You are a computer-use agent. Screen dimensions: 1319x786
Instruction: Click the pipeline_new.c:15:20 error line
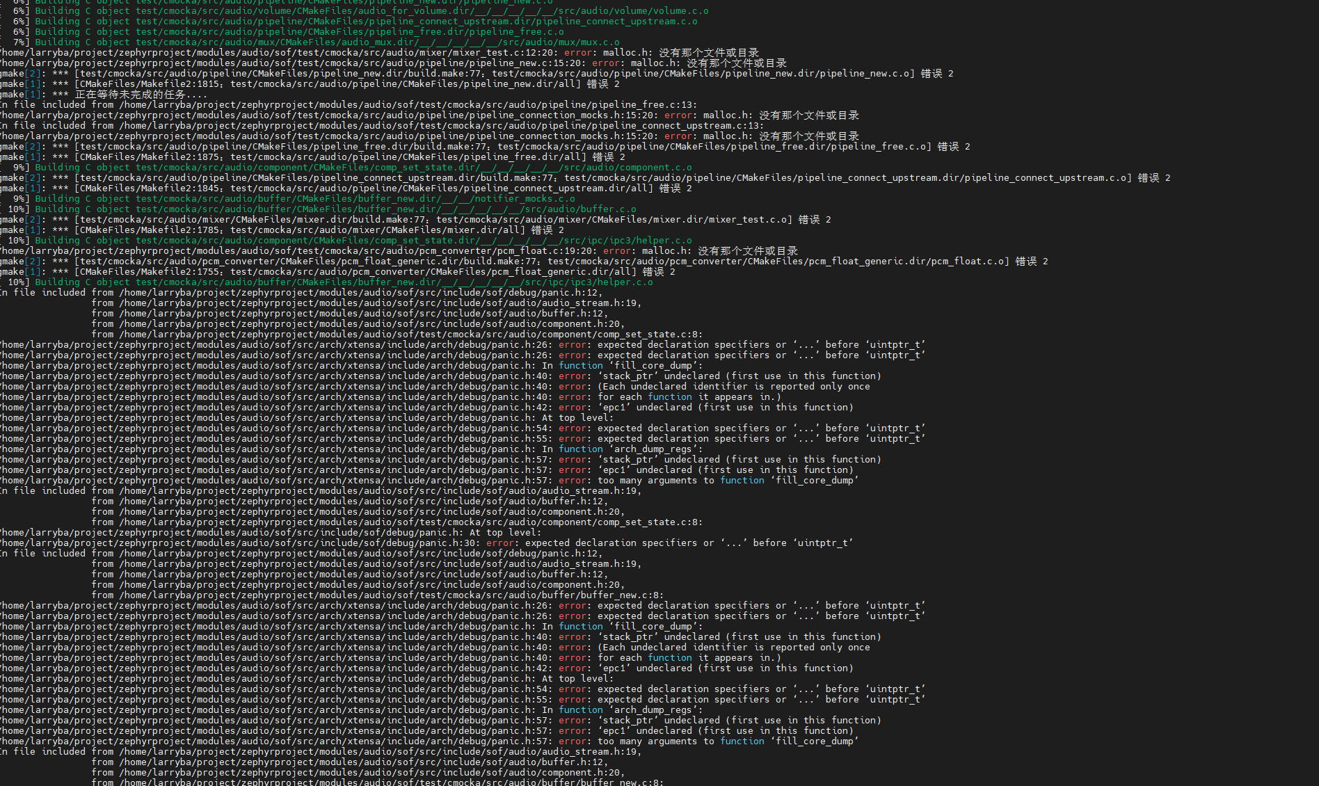[x=390, y=63]
